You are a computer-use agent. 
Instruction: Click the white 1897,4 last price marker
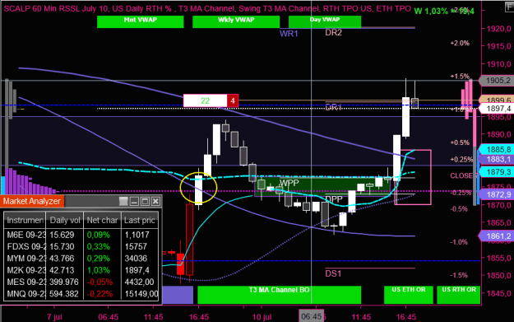[497, 109]
